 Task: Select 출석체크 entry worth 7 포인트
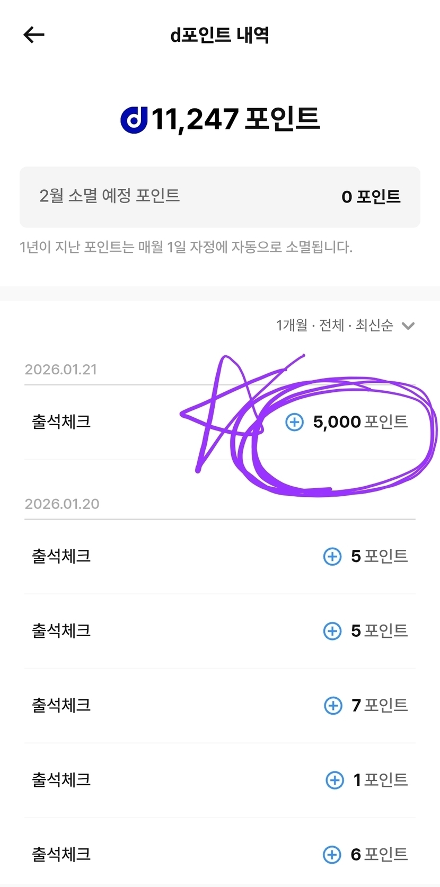point(61,706)
